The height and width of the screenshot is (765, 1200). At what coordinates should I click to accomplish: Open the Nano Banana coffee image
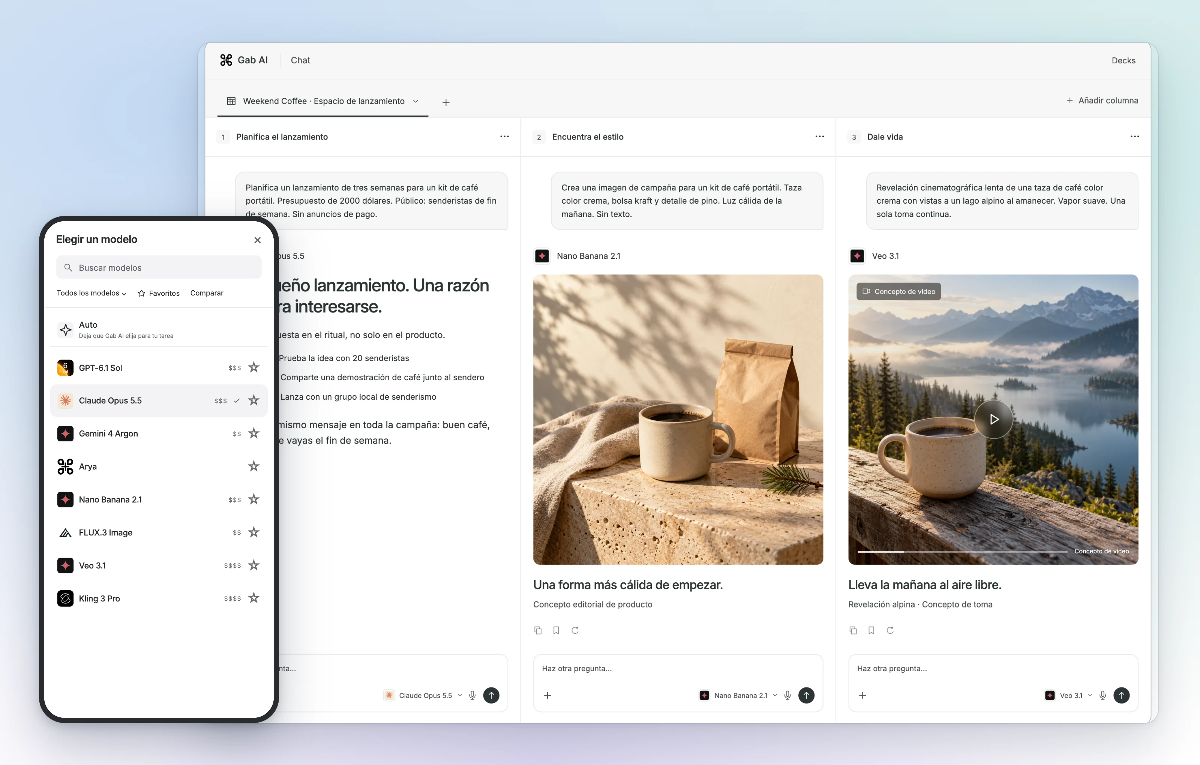(678, 419)
